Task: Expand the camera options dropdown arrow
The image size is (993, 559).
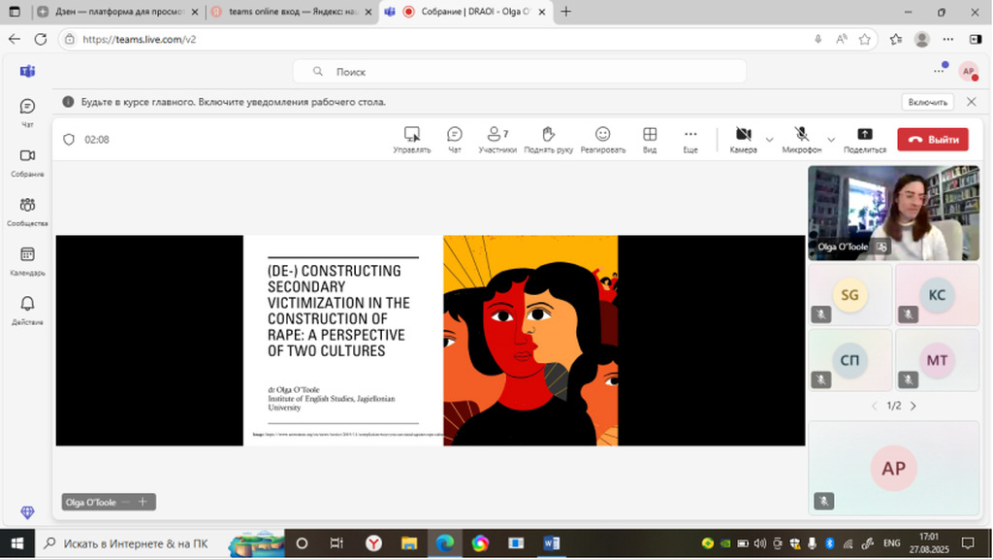Action: tap(769, 140)
